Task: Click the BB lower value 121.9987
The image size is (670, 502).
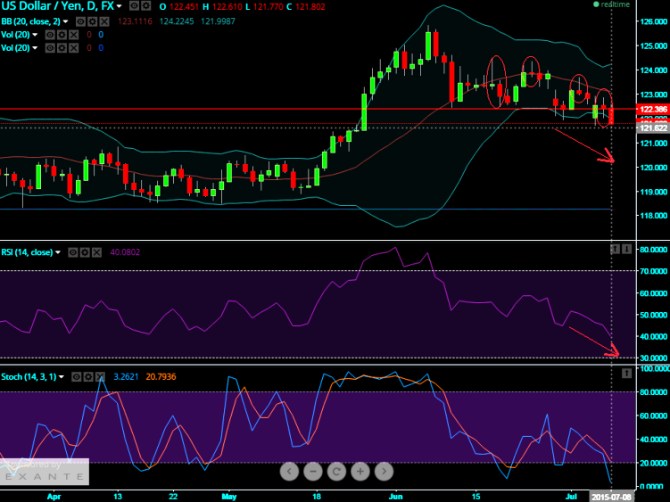Action: [218, 21]
